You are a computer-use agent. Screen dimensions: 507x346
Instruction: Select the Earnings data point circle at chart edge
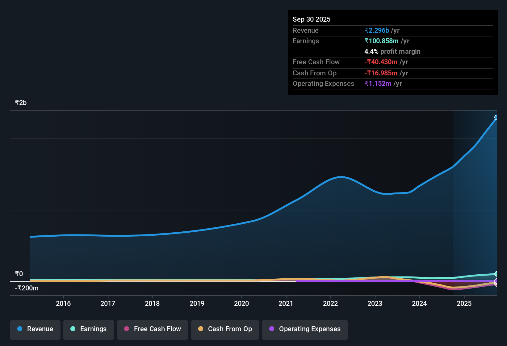(x=497, y=274)
